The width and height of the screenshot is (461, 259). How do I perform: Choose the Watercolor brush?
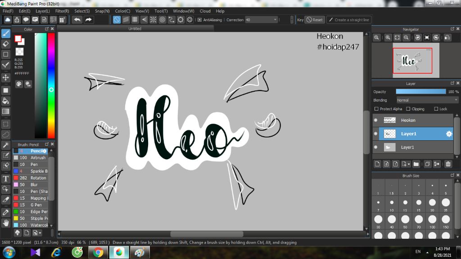point(31,225)
